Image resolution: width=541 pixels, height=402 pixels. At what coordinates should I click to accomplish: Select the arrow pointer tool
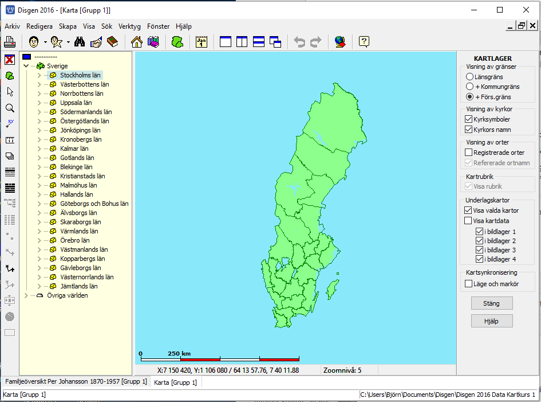(10, 92)
